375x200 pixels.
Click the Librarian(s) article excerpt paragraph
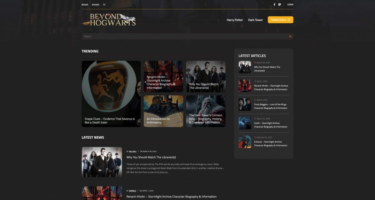[x=175, y=168]
